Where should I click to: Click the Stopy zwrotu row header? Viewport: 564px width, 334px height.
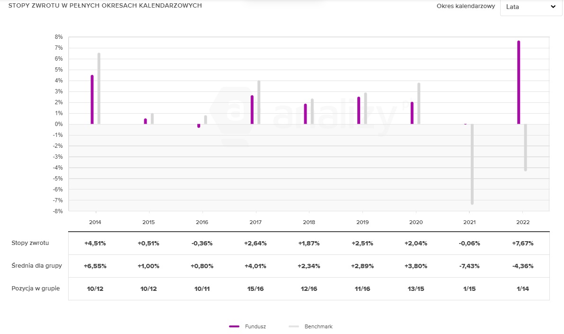[30, 243]
